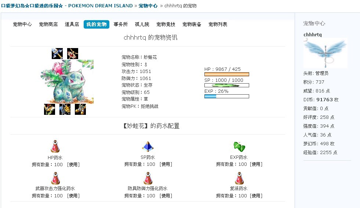Use the HP药水 via [使用] link
The image size is (360, 208).
tap(73, 165)
